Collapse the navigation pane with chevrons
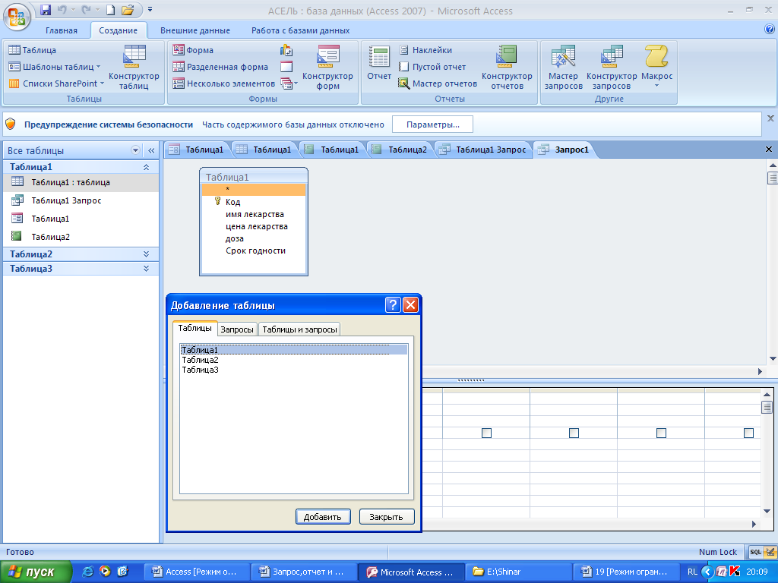This screenshot has width=778, height=583. pyautogui.click(x=151, y=150)
